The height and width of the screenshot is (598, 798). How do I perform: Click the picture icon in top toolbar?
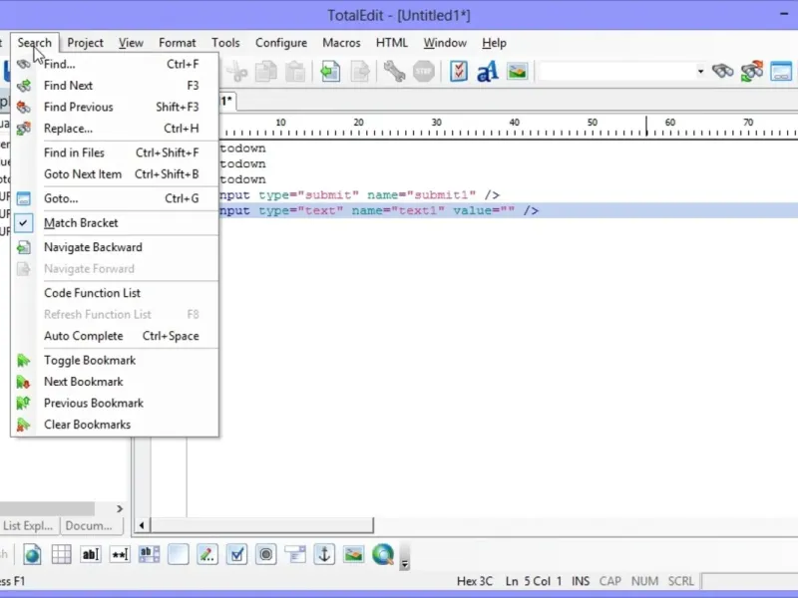pyautogui.click(x=517, y=71)
